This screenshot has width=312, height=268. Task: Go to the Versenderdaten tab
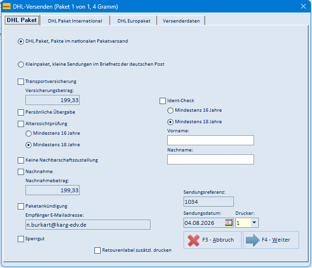click(x=181, y=21)
